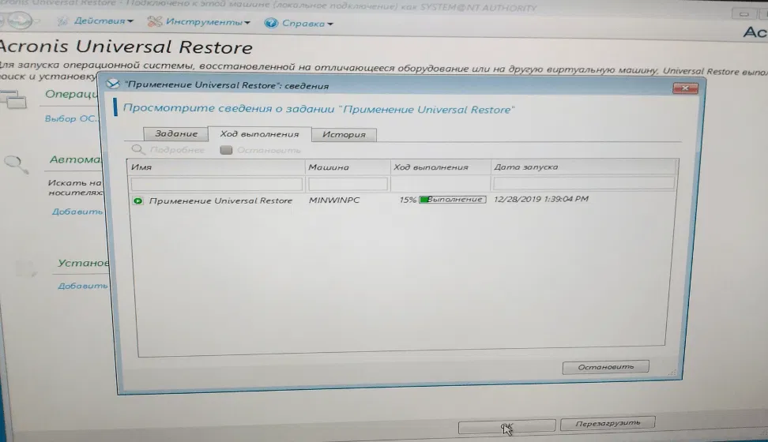Click the Перезагрузить button
768x442 pixels.
(608, 423)
